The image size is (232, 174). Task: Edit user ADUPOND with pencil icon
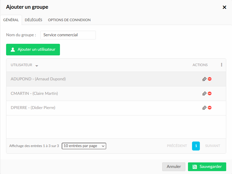click(x=204, y=79)
